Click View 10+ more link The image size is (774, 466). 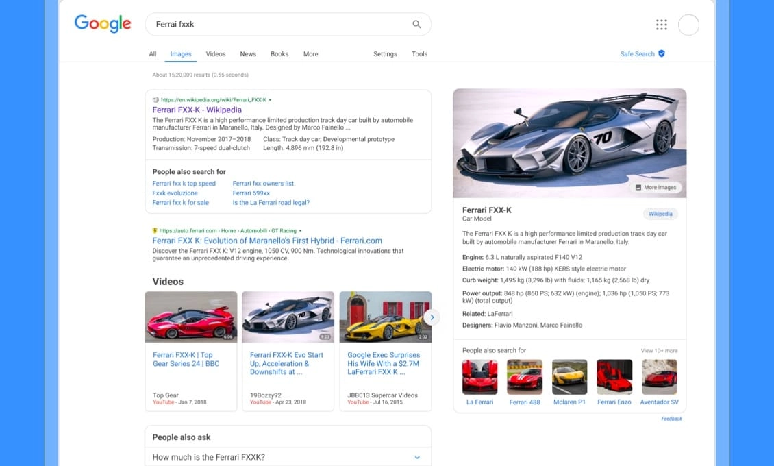click(x=659, y=350)
